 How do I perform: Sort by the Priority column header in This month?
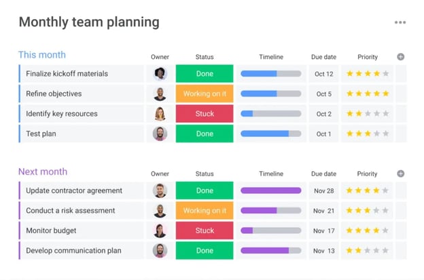coord(368,57)
